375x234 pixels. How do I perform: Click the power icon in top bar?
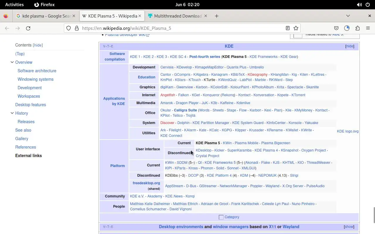point(368,5)
